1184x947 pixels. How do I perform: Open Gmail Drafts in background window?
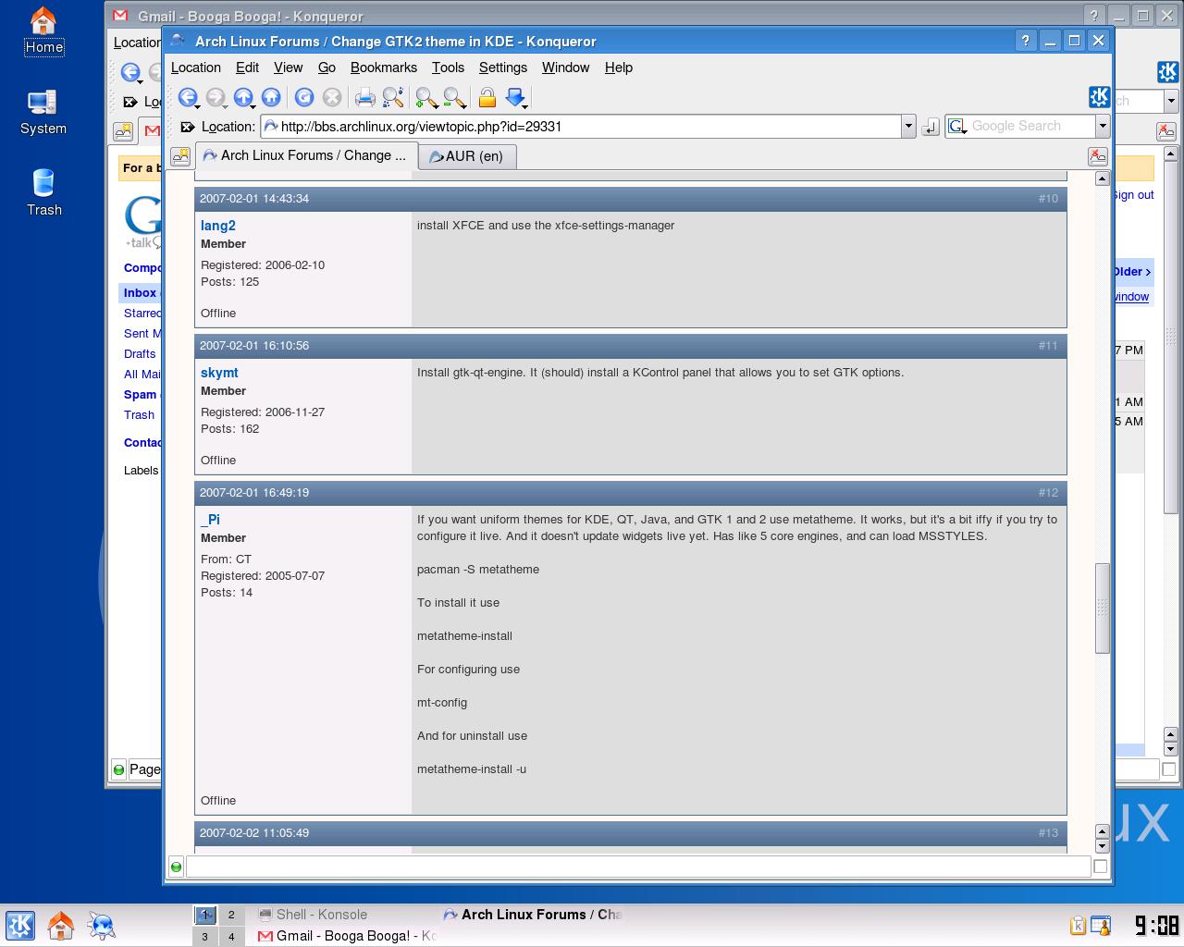(140, 353)
